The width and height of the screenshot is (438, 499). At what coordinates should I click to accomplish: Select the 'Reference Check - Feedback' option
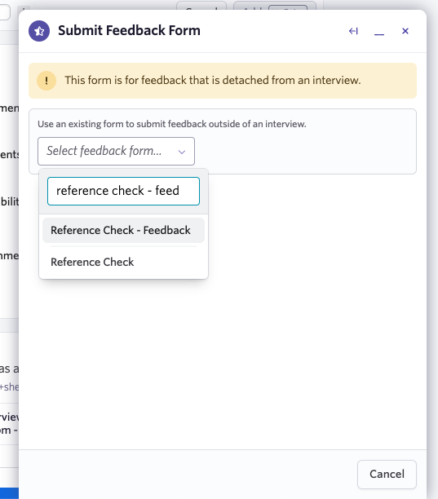click(x=123, y=230)
